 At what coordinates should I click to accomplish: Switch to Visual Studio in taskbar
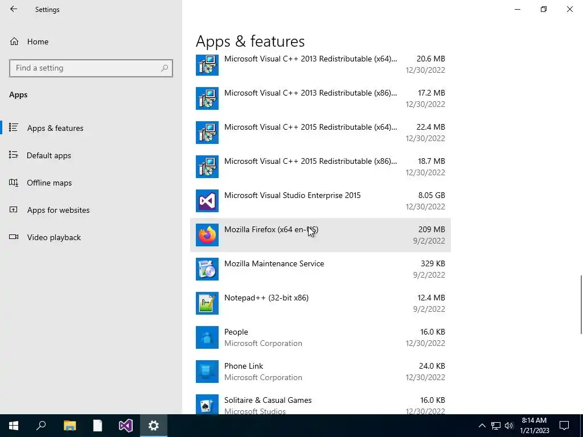click(126, 426)
